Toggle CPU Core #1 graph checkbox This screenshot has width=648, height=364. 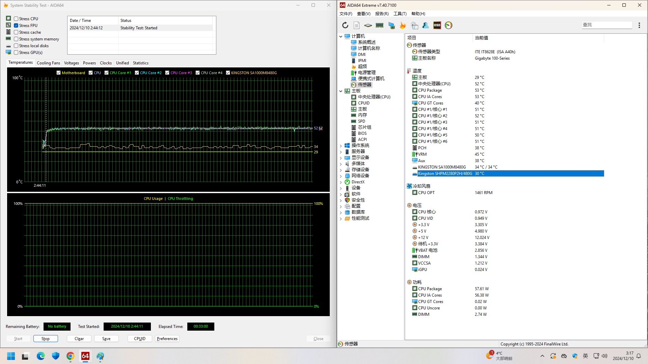pyautogui.click(x=106, y=73)
